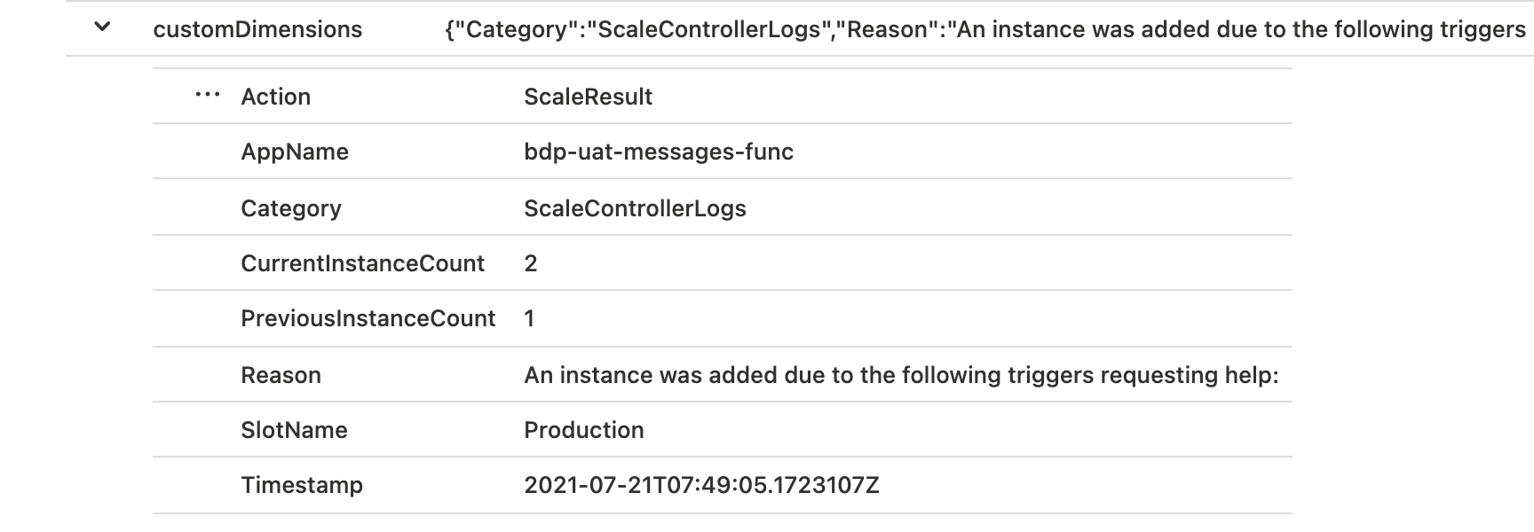Click the PreviousInstanceCount row
Viewport: 1534px width, 532px height.
tap(369, 318)
